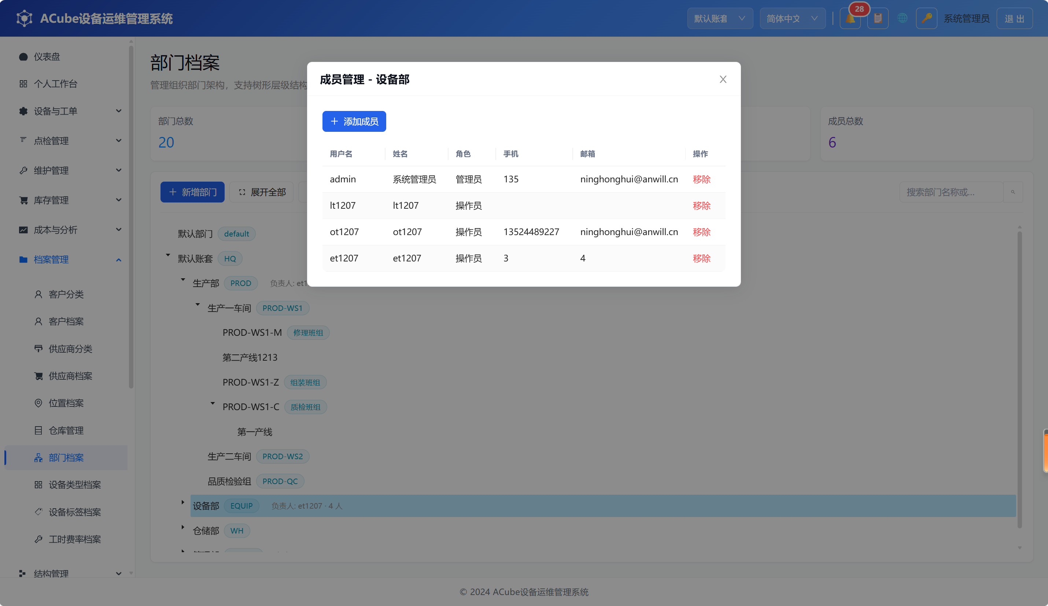This screenshot has width=1048, height=606.
Task: Remove member et1207 via 移除
Action: (x=701, y=258)
